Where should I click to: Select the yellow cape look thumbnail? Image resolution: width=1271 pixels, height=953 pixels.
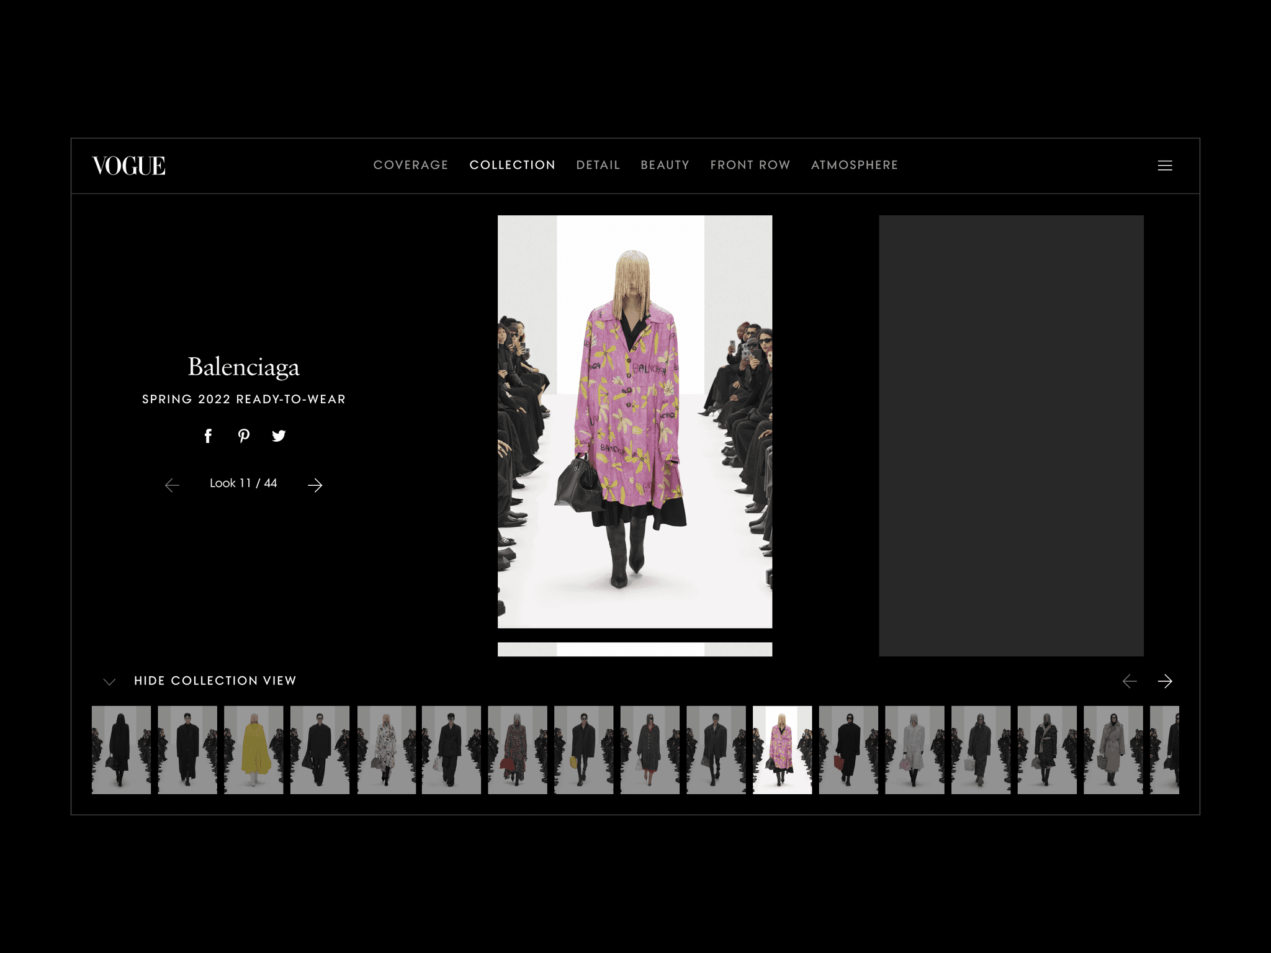[253, 749]
